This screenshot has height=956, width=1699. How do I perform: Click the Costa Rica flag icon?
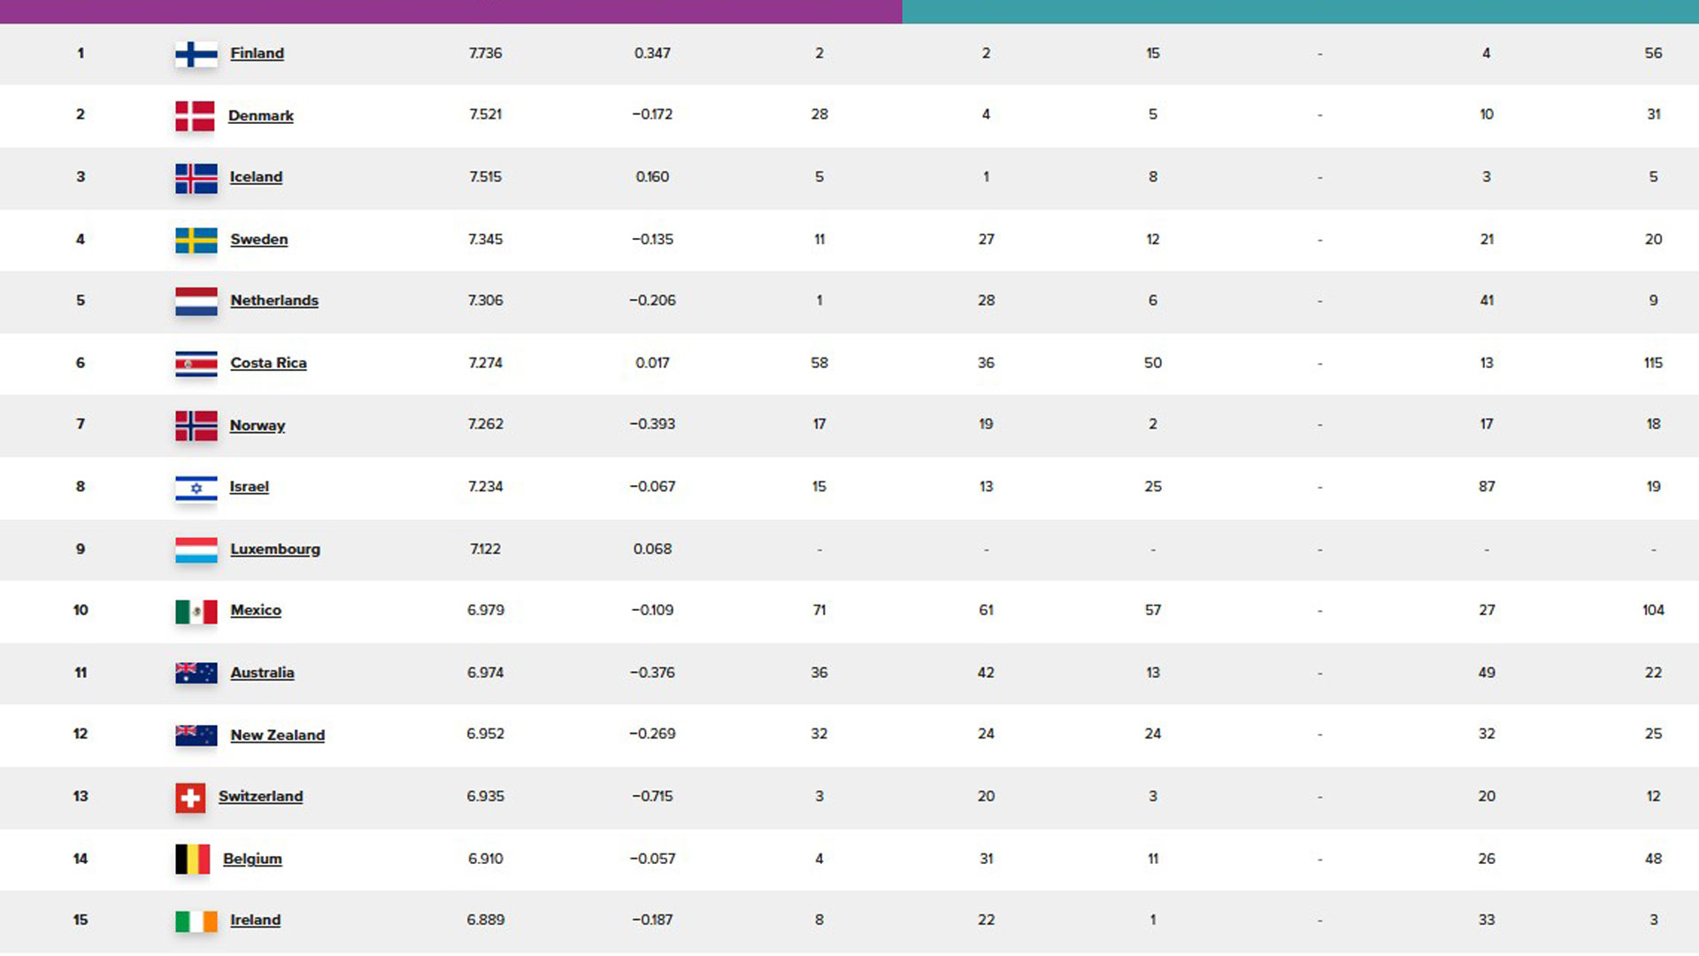[196, 364]
